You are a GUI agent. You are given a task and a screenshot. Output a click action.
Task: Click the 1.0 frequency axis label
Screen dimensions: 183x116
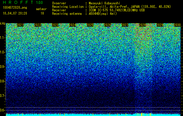tap(2, 52)
